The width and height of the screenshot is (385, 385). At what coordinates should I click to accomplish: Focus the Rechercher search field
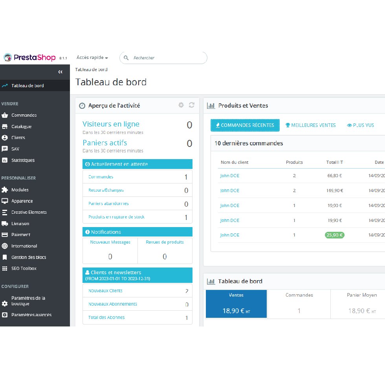(x=163, y=58)
